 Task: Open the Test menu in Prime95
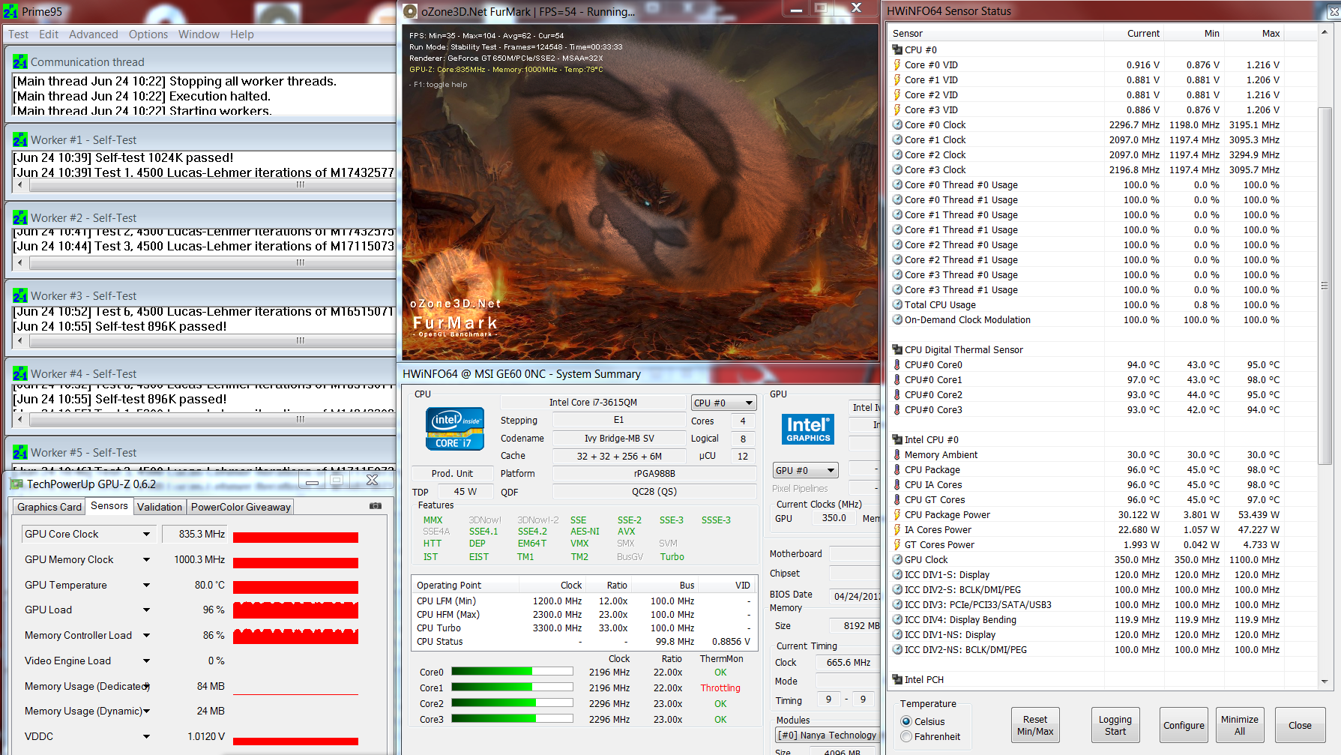tap(19, 34)
